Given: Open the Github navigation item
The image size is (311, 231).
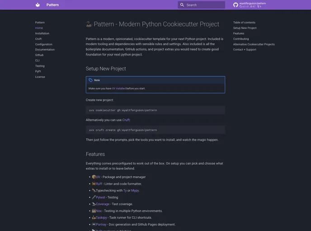Looking at the screenshot, I should pos(39,55).
